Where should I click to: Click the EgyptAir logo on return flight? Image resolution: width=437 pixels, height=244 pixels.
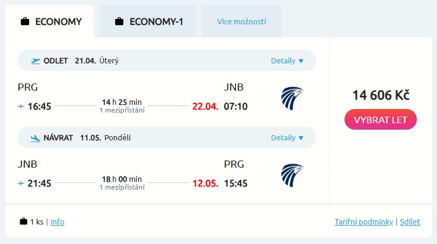[x=286, y=175]
